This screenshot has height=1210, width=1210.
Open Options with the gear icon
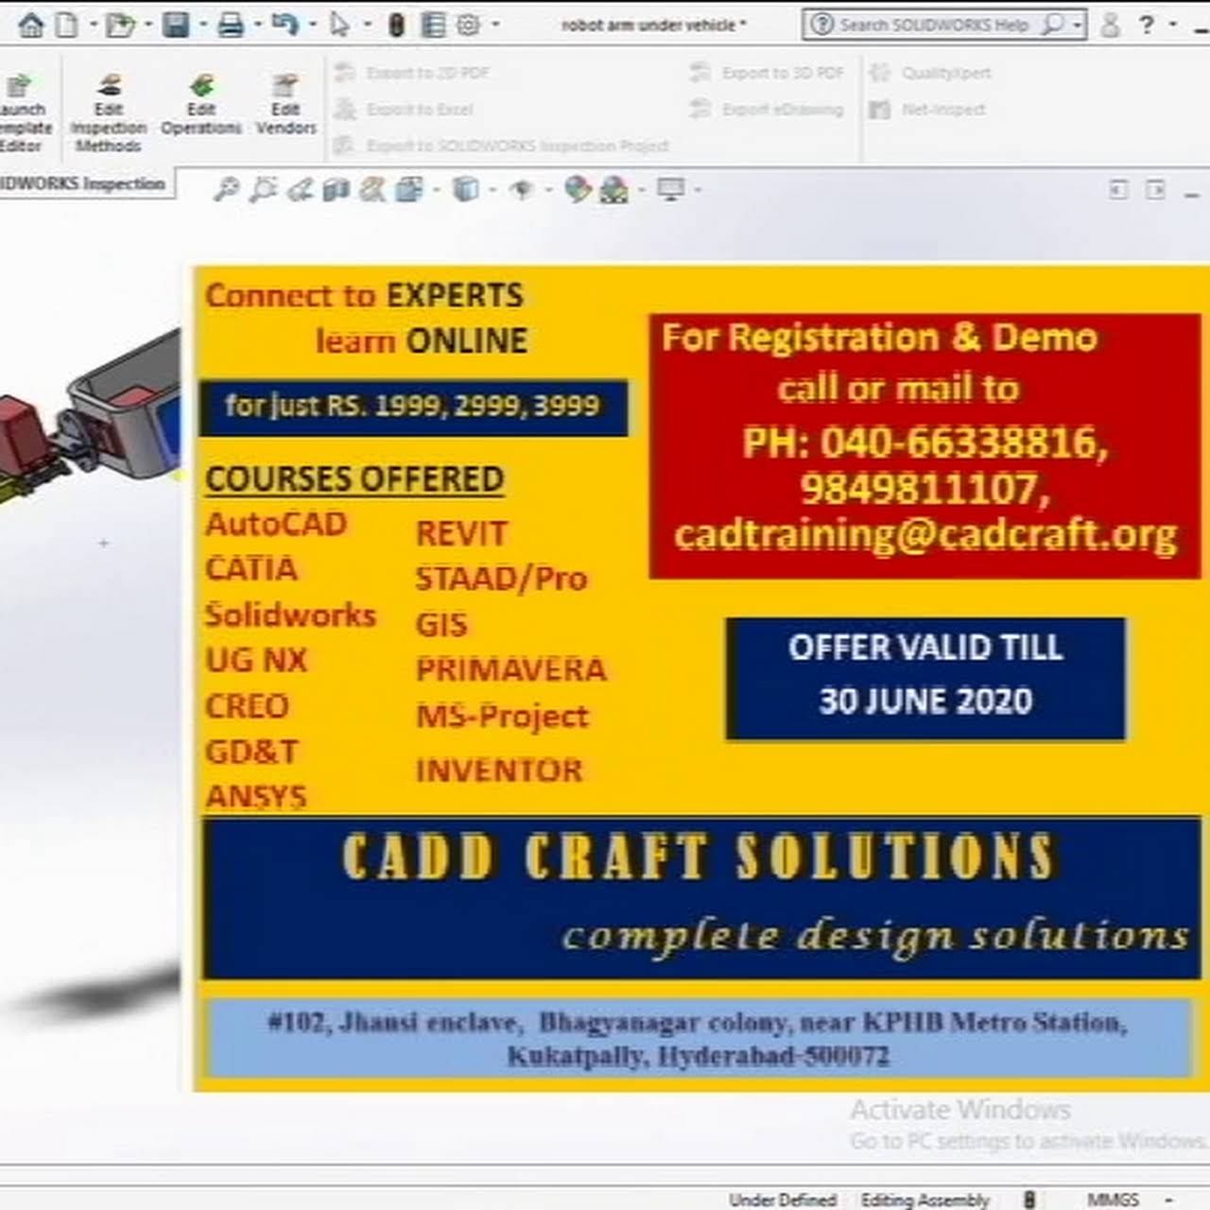click(x=468, y=25)
